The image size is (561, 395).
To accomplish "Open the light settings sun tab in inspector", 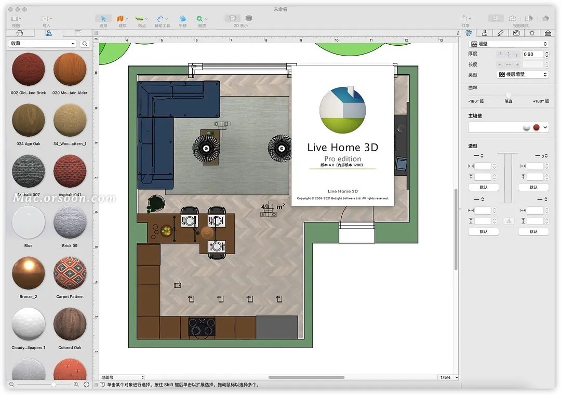I will (x=532, y=33).
